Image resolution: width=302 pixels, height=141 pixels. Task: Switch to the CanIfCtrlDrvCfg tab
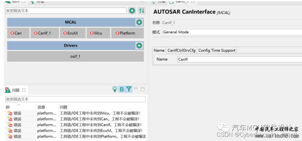click(181, 50)
